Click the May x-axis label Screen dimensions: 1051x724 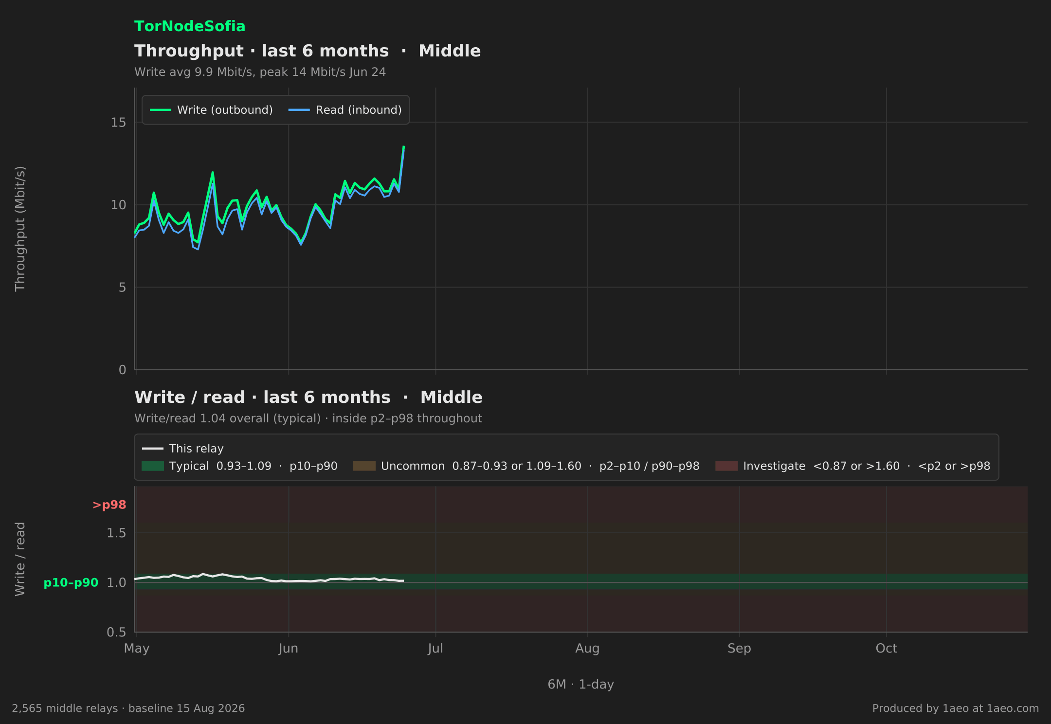[x=137, y=649]
